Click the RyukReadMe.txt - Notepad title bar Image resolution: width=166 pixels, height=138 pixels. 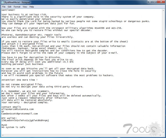coord(74,2)
